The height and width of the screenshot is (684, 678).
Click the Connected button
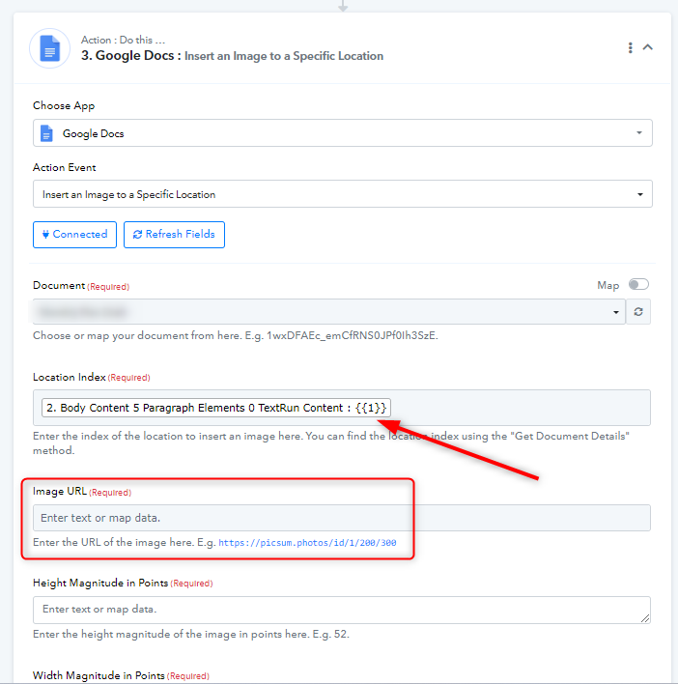click(75, 235)
